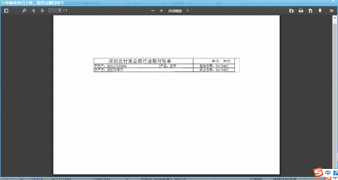Click the page number input field
This screenshot has height=180, width=338.
[55, 10]
